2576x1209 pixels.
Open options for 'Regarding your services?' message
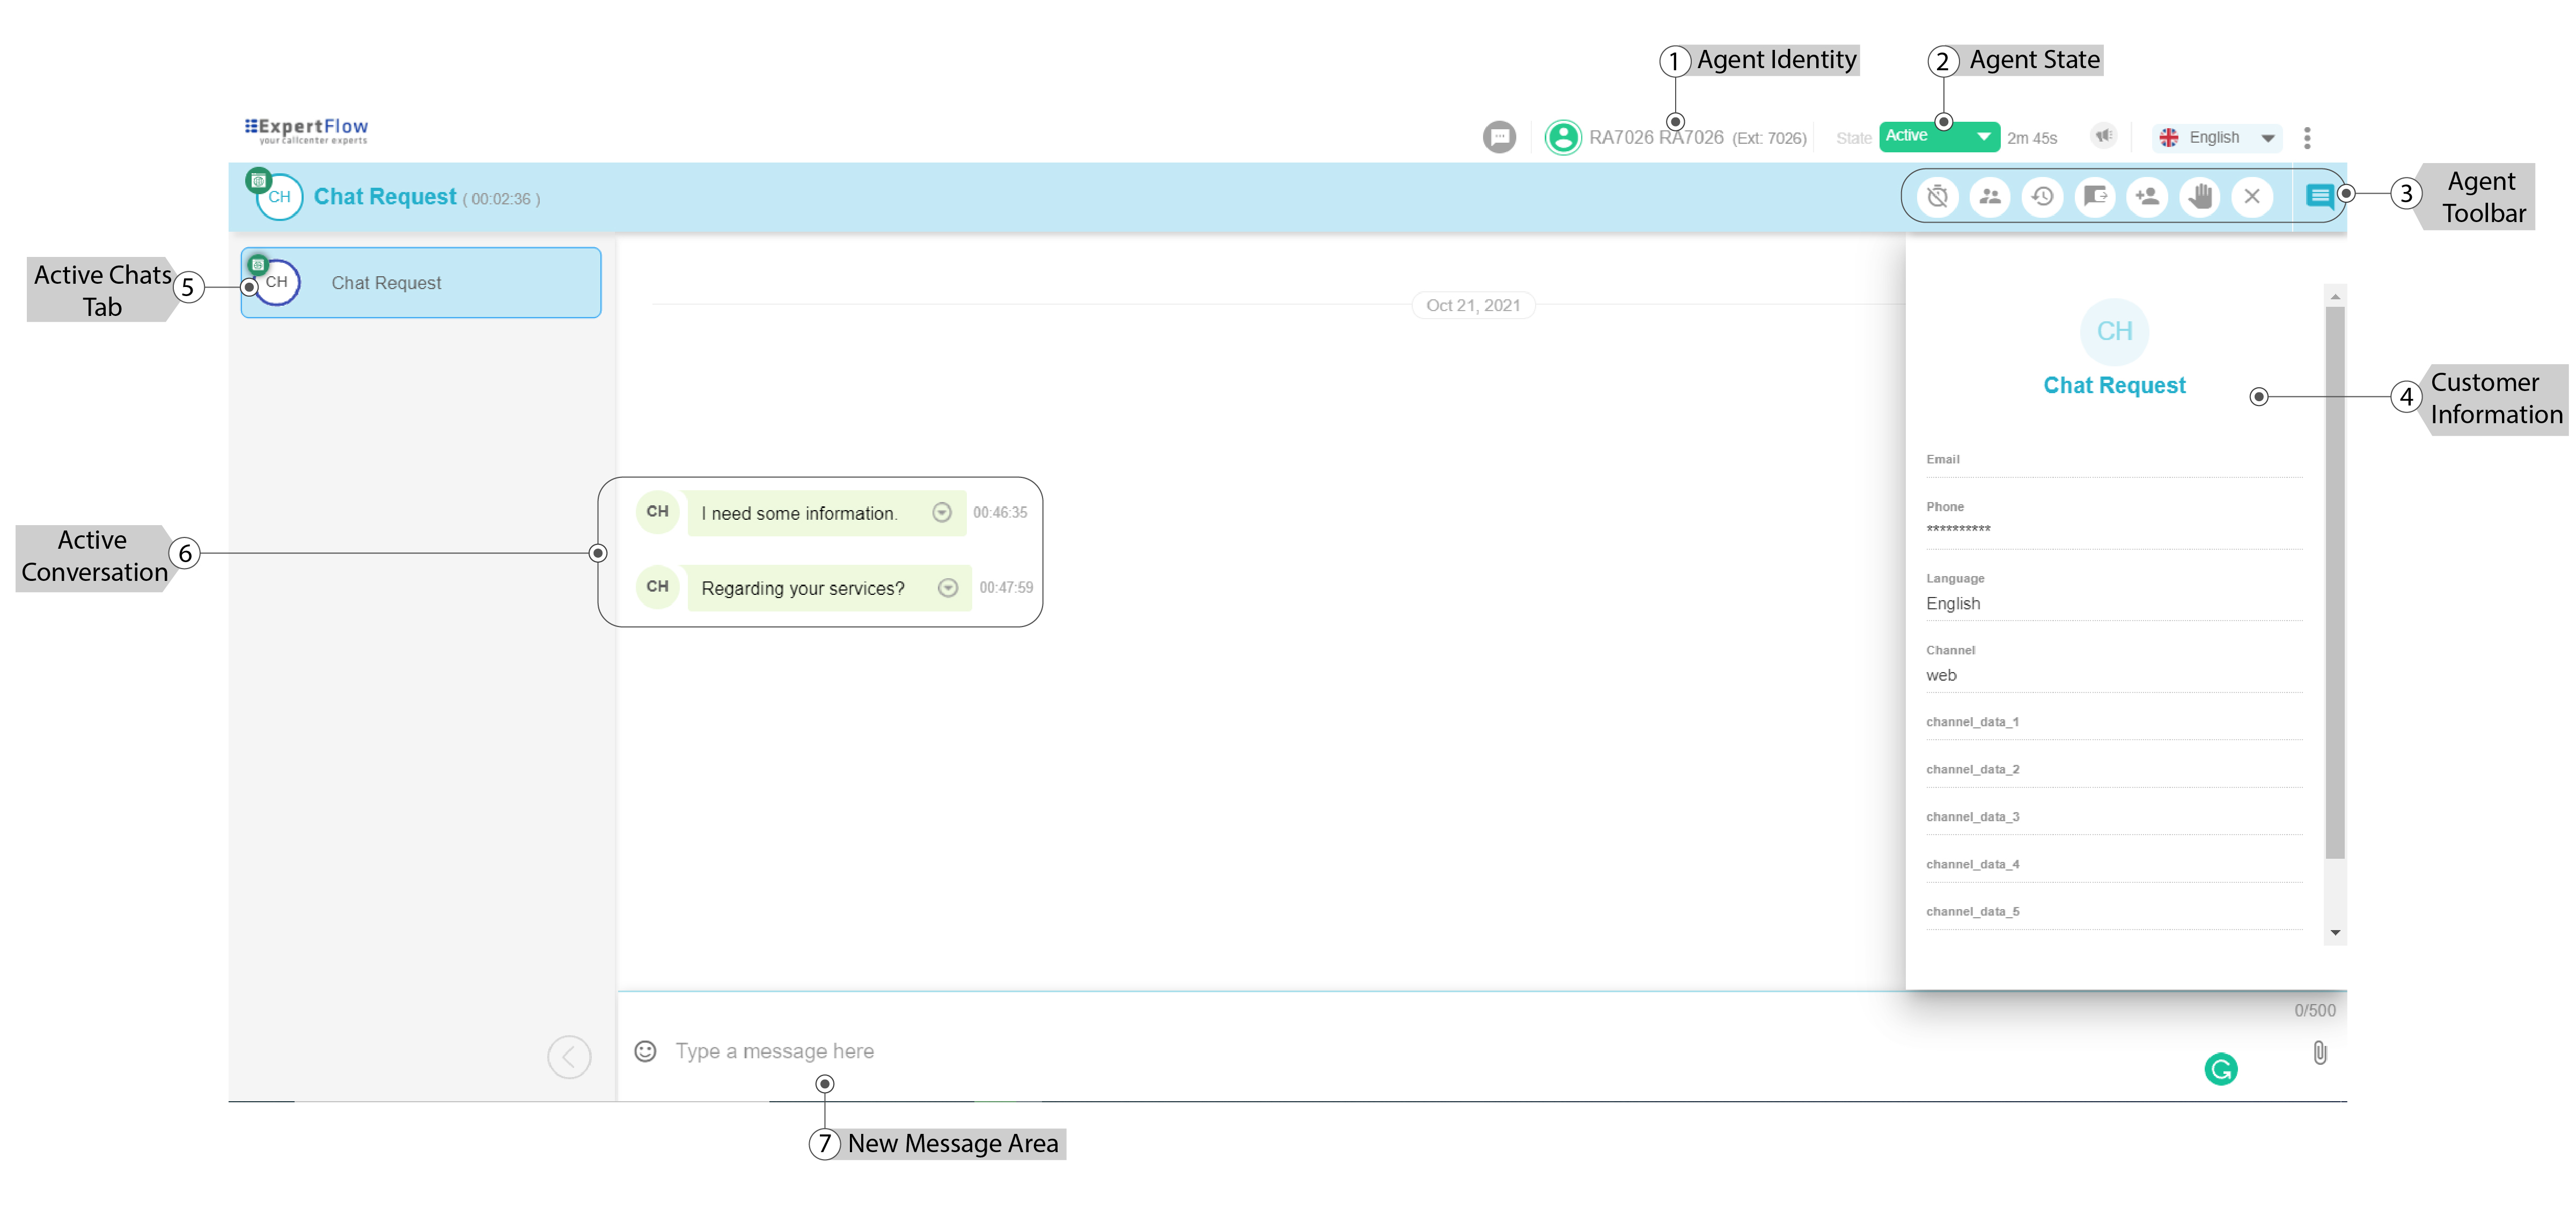(947, 588)
